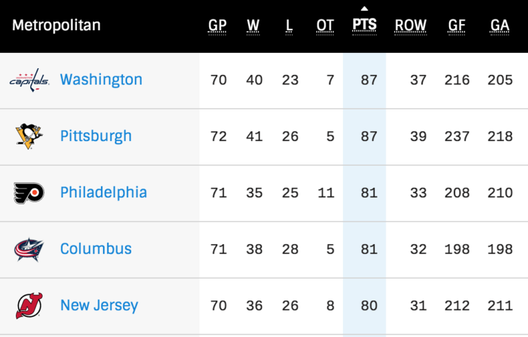Screen dimensions: 528x337
Task: Click the sort arrow above PTS
Action: pos(364,9)
